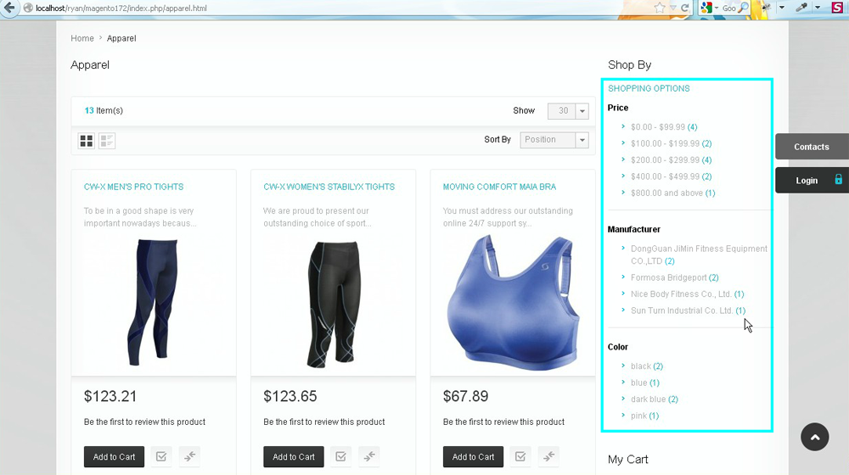The height and width of the screenshot is (475, 849).
Task: Add CW-X Men's Pro Tights to compare
Action: (189, 456)
